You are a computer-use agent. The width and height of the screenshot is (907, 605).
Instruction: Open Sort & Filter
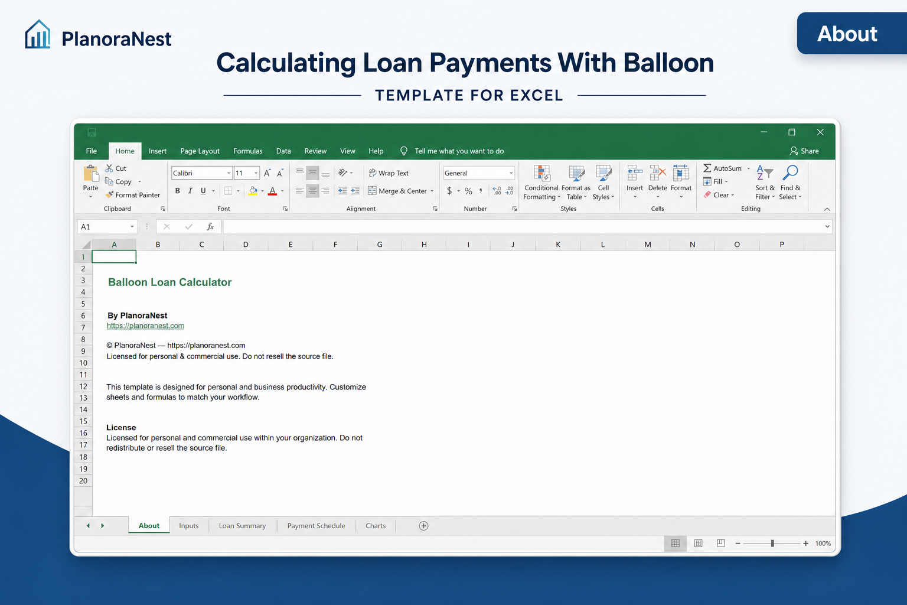click(x=765, y=183)
